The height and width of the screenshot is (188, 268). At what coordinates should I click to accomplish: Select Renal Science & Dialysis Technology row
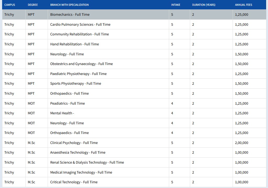pos(134,162)
